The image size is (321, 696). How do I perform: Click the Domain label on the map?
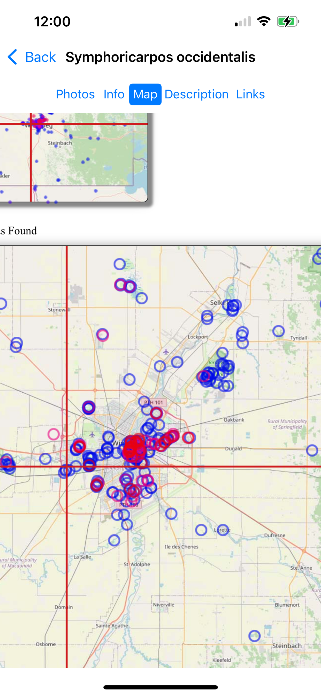pyautogui.click(x=64, y=607)
